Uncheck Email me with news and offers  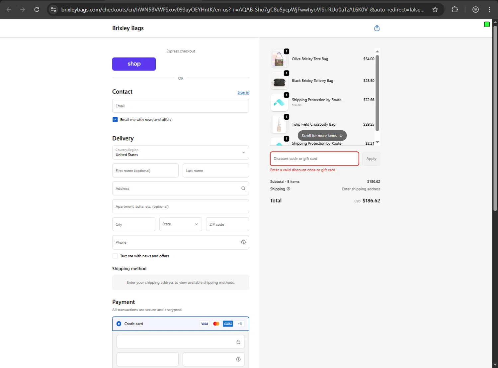(x=115, y=120)
